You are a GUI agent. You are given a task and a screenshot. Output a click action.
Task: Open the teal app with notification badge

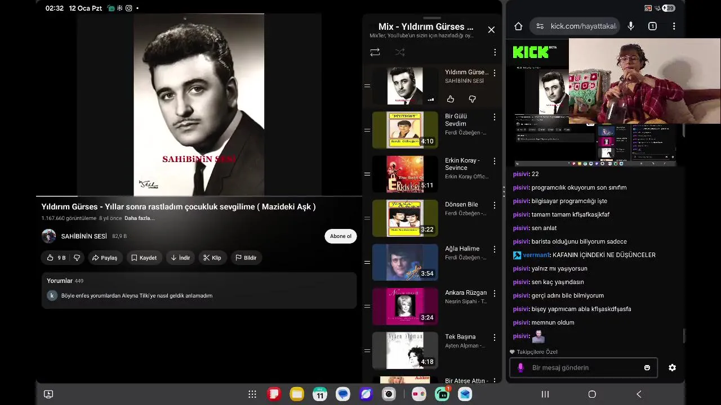(442, 394)
